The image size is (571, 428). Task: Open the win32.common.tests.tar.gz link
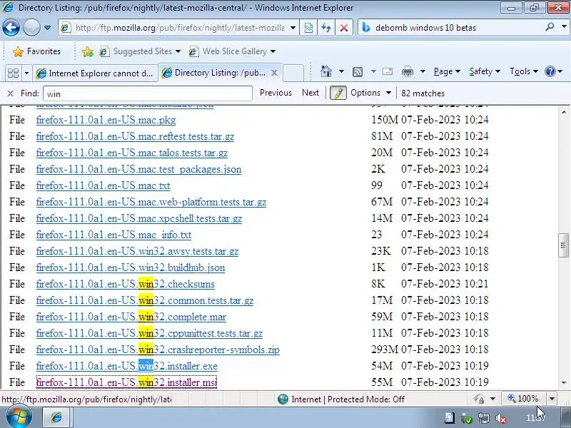click(x=145, y=300)
